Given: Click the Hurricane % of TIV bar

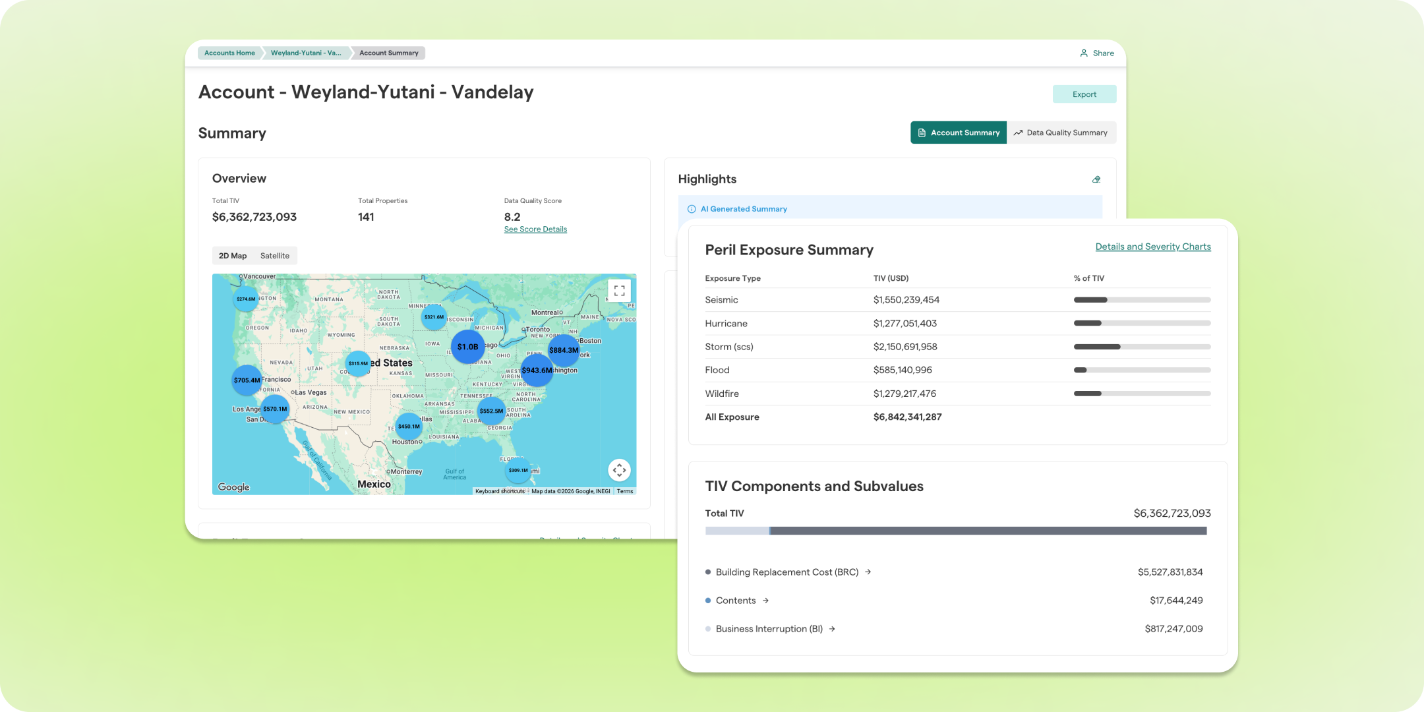Looking at the screenshot, I should tap(1142, 323).
